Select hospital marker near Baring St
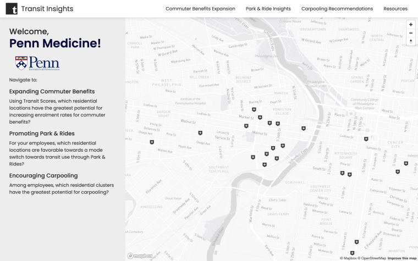Image resolution: width=418 pixels, height=261 pixels. click(254, 109)
